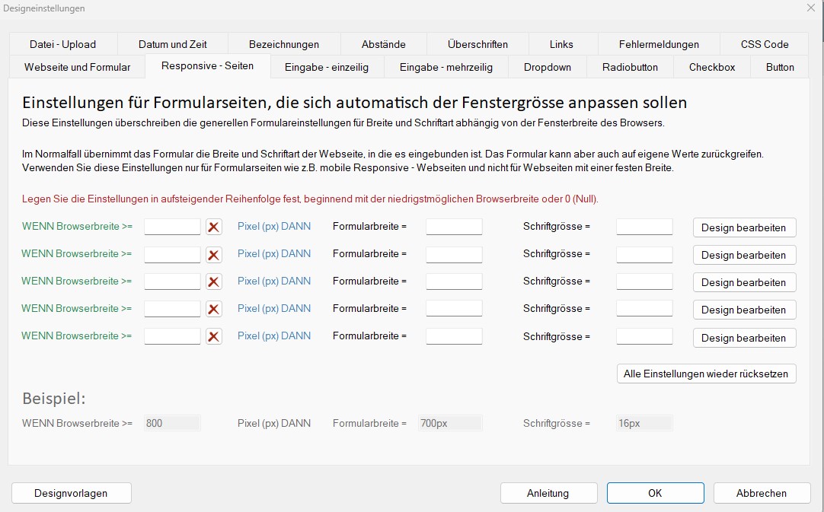Select the Webseite und Formular tab
The width and height of the screenshot is (824, 512).
pyautogui.click(x=78, y=67)
